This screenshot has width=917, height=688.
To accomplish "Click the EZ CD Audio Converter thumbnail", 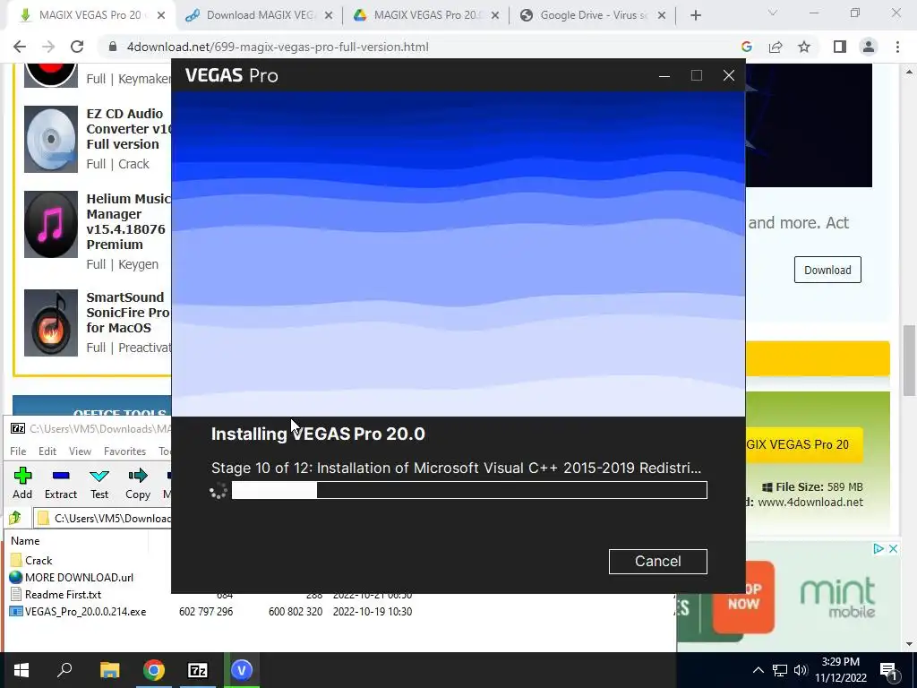I will point(51,139).
